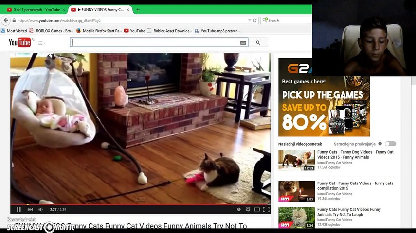Open 'Funny Cat - Funny Cats Videos' 2:53 thumbnail
Viewport: 416px width, 233px height.
click(297, 191)
